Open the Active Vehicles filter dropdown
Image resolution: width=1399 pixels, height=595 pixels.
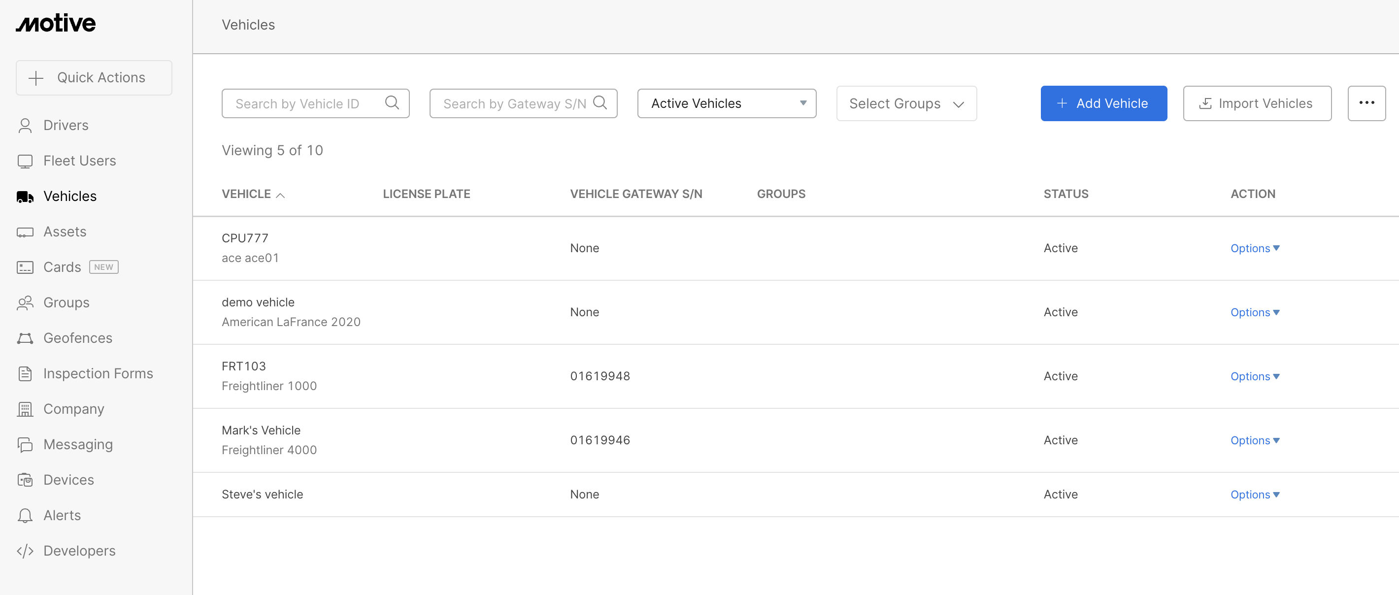[727, 103]
